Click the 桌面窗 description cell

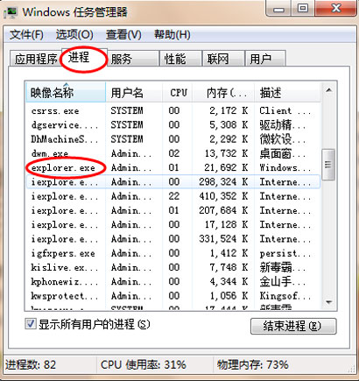[283, 153]
